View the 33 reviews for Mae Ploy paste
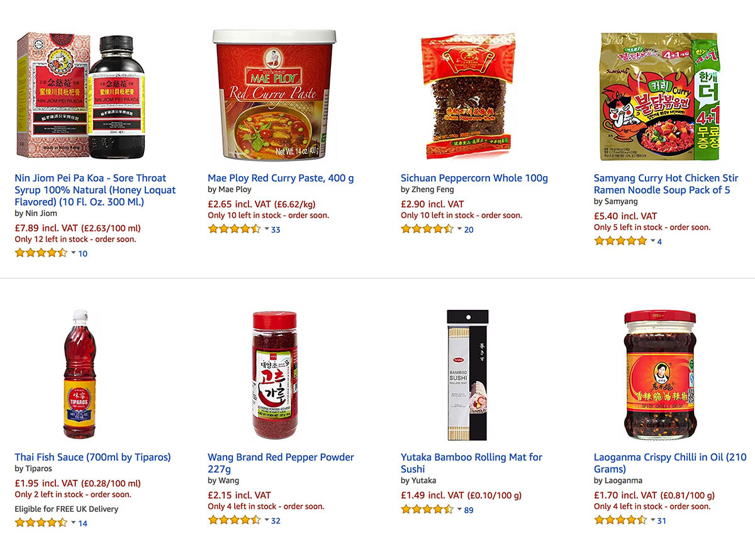Screen dimensions: 755x537 (276, 230)
